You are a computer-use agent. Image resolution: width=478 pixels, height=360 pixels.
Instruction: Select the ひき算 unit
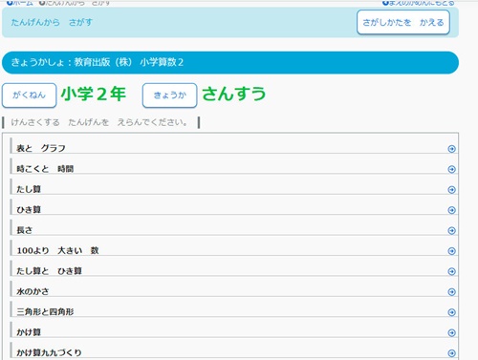point(234,207)
